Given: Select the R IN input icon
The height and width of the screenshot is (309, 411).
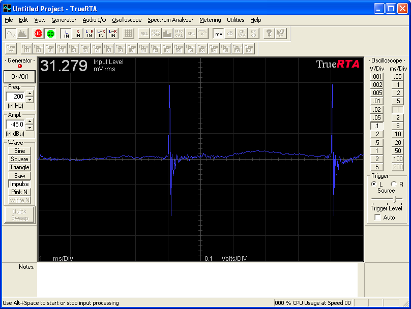Looking at the screenshot, I should click(78, 34).
